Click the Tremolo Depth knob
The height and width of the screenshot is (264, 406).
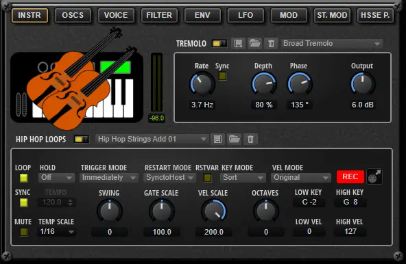pyautogui.click(x=264, y=83)
